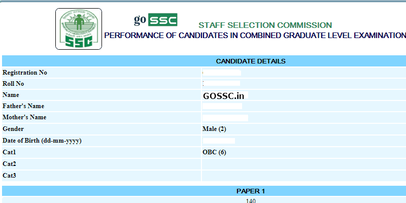Click the Cat2 row label
Screen dimensions: 406x203
click(10, 164)
